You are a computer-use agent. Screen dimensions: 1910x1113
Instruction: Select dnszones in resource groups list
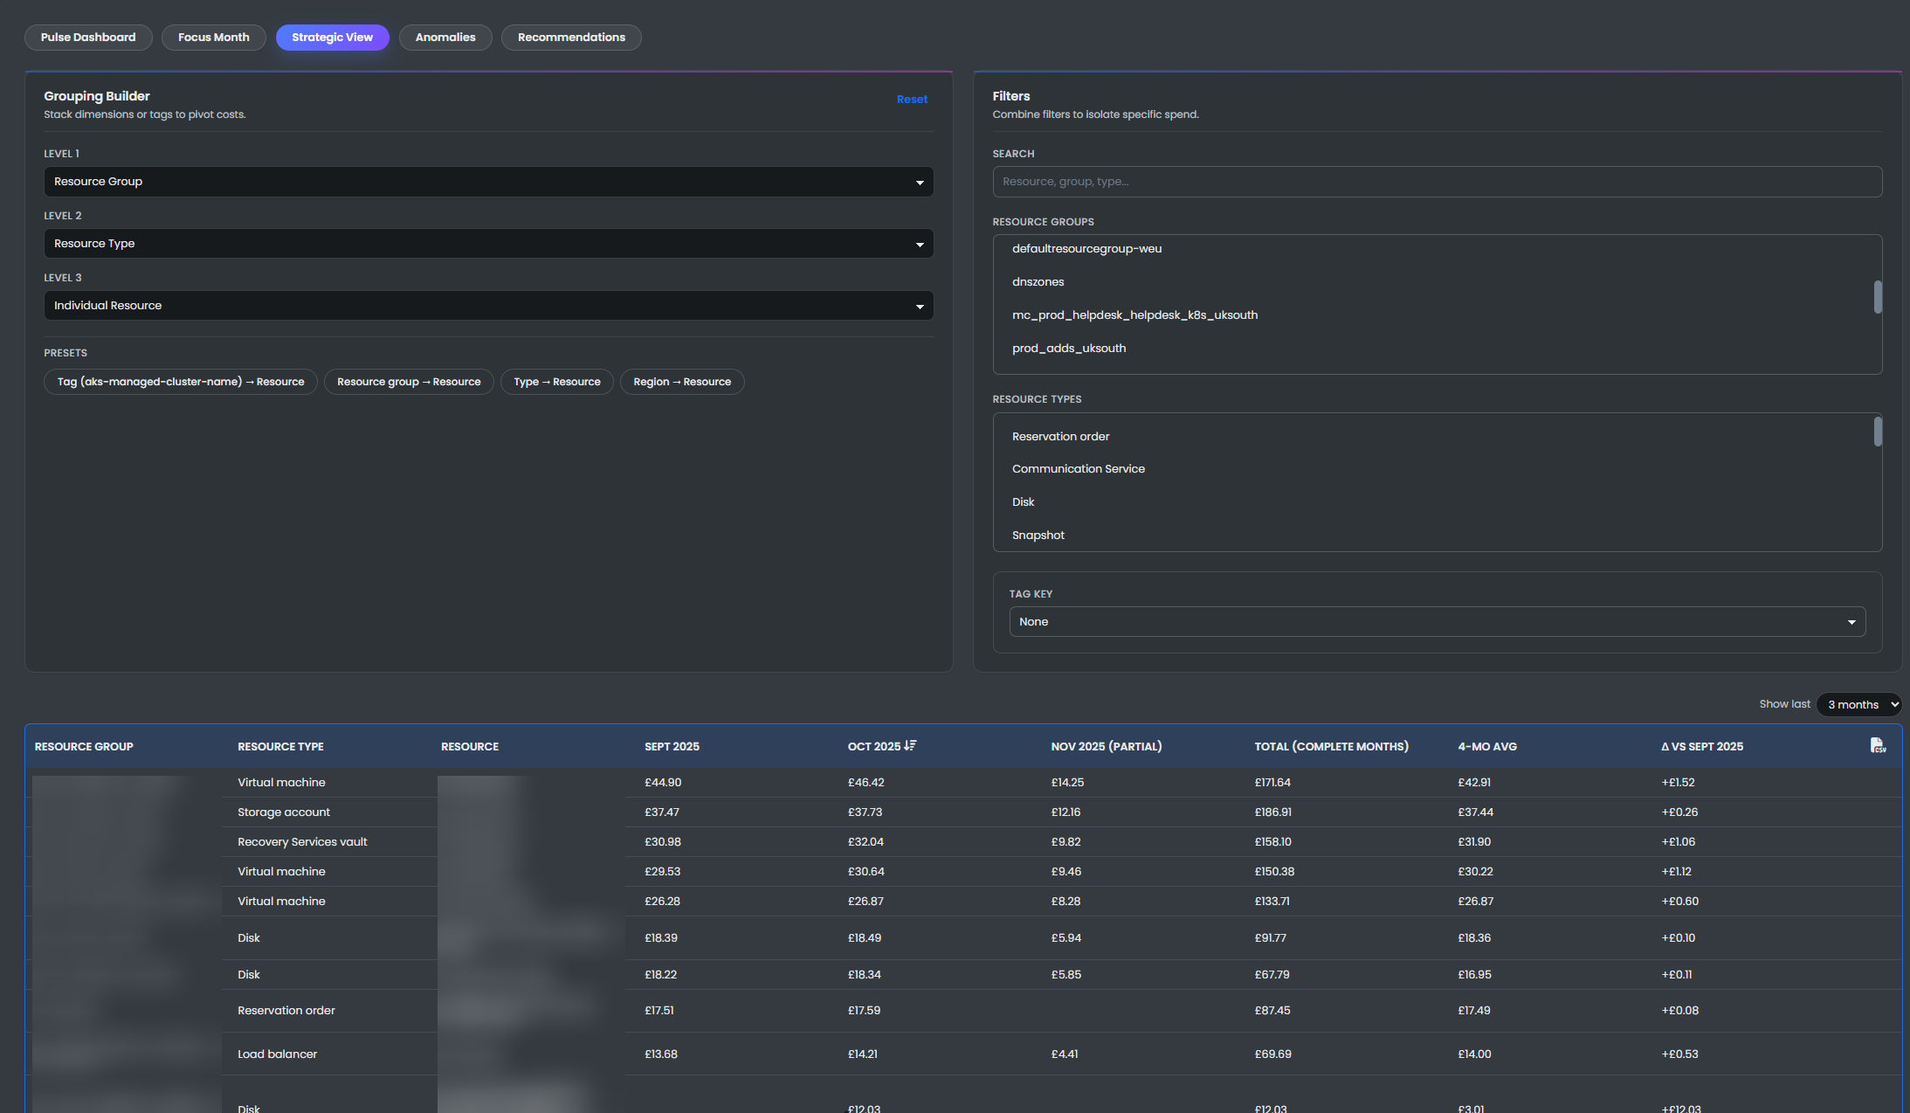[1038, 282]
